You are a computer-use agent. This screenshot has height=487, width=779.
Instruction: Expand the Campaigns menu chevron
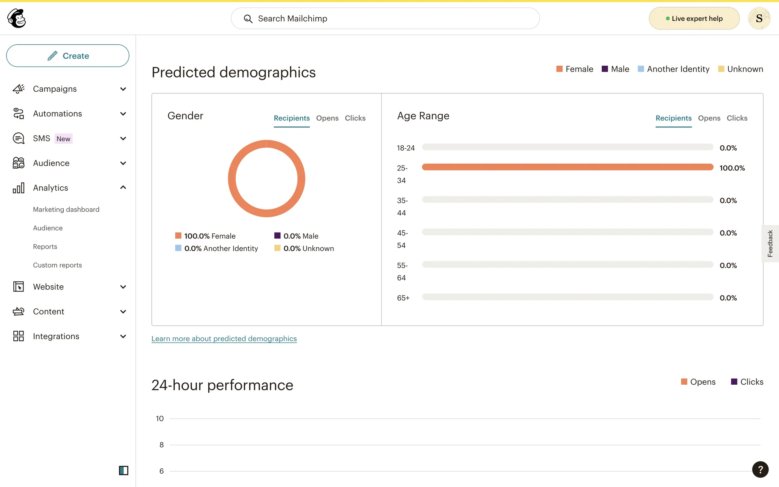(x=123, y=89)
